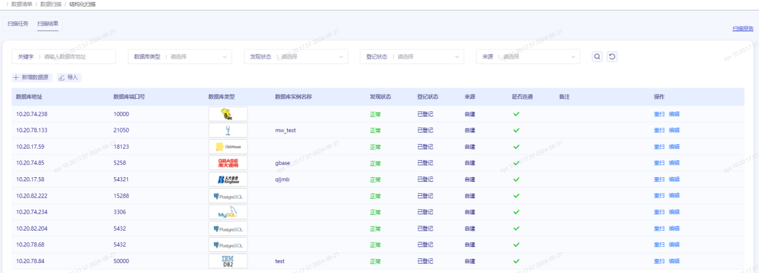Image resolution: width=759 pixels, height=273 pixels.
Task: Focus the 关键字 database address input
Action: click(78, 56)
